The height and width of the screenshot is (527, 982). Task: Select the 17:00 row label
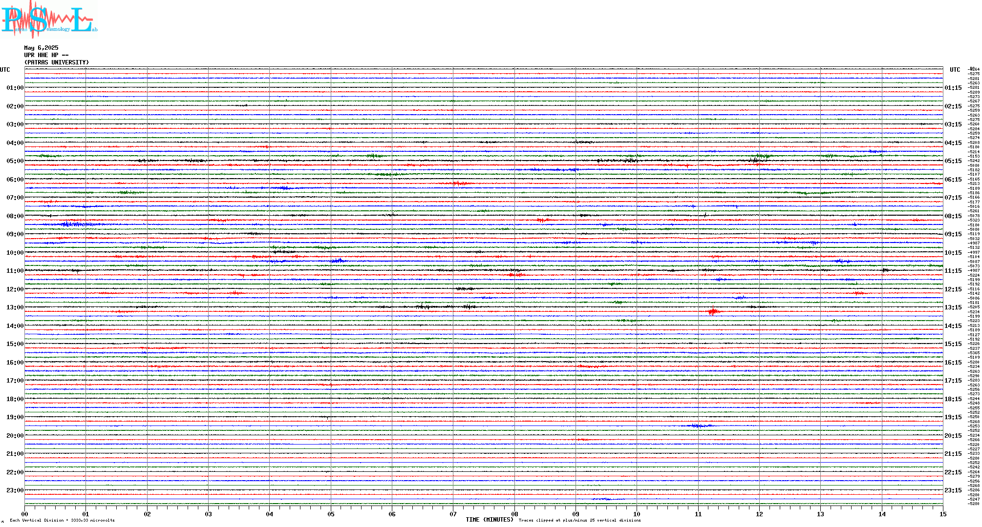[15, 381]
